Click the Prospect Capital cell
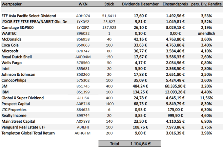The width and height of the screenshot is (224, 148). click(16, 104)
